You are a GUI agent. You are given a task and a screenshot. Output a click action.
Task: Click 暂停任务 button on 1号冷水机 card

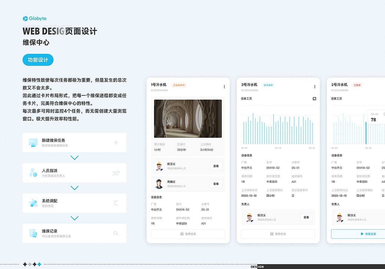[188, 234]
